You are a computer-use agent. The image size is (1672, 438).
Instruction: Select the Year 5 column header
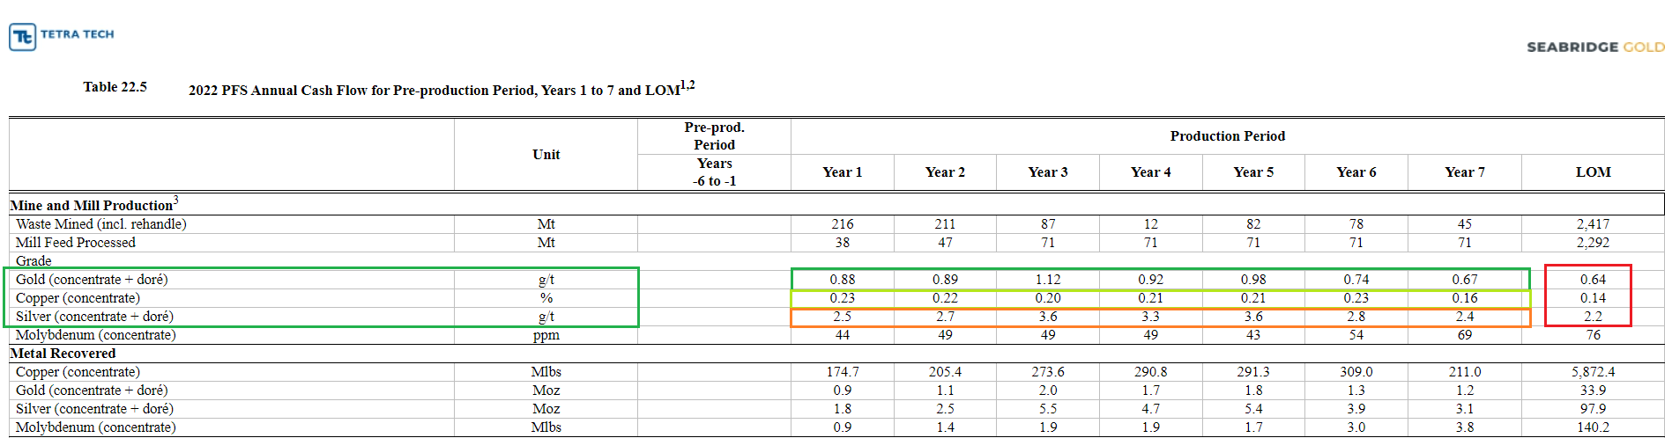coord(1253,172)
